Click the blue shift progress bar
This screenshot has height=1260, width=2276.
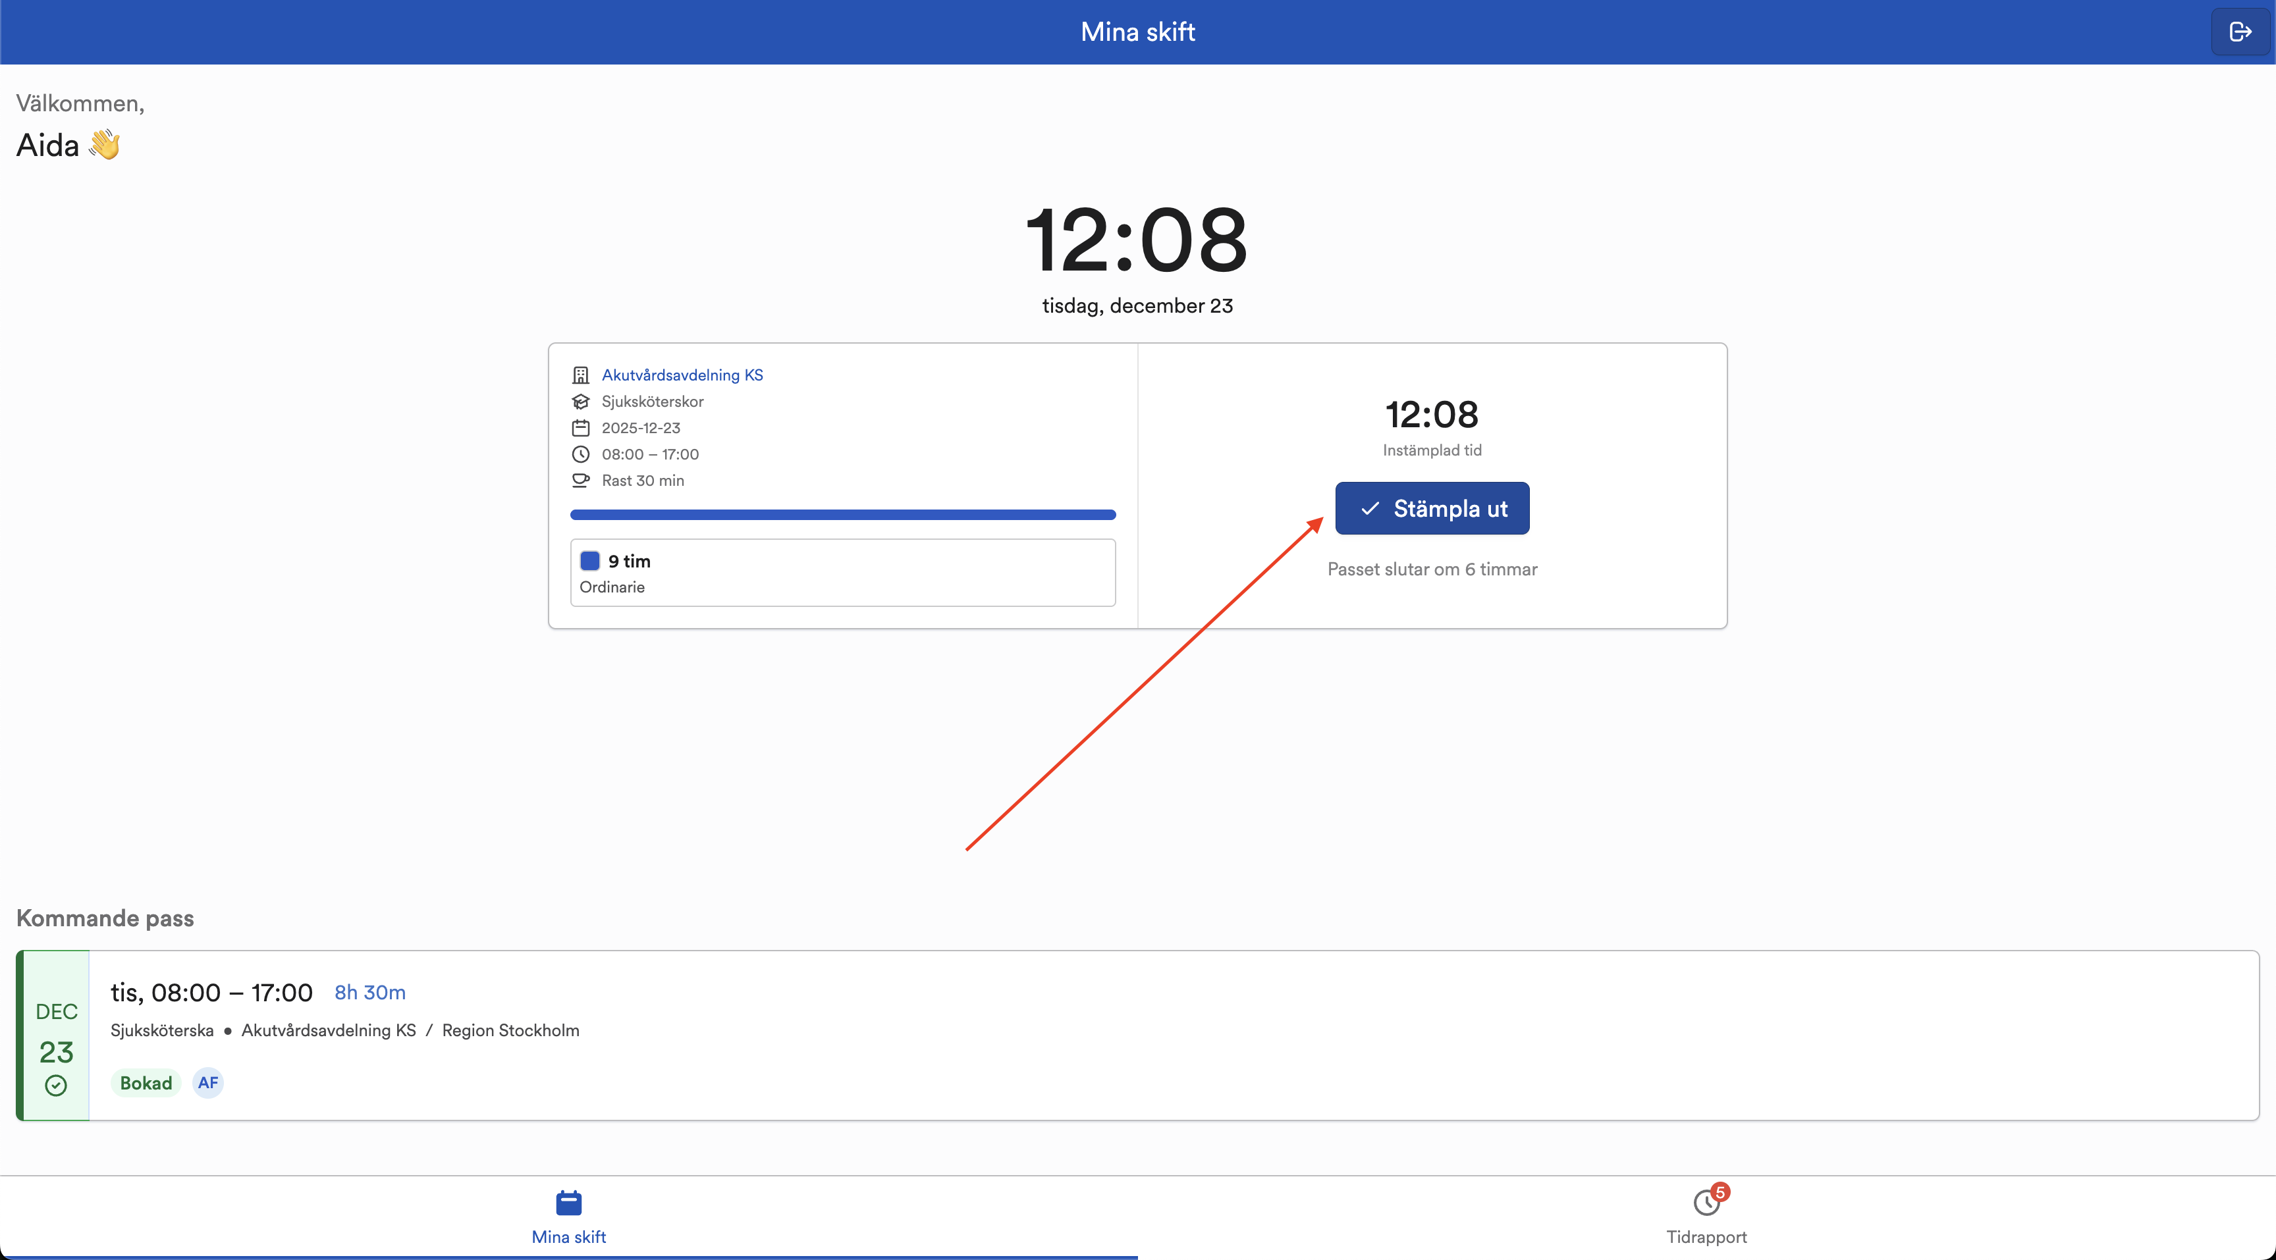(843, 515)
